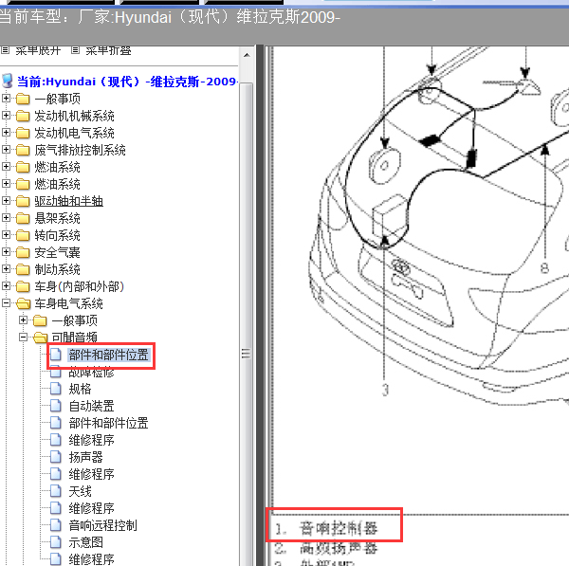Expand the 一般事项 subfolder under 车身电气系统

(23, 320)
